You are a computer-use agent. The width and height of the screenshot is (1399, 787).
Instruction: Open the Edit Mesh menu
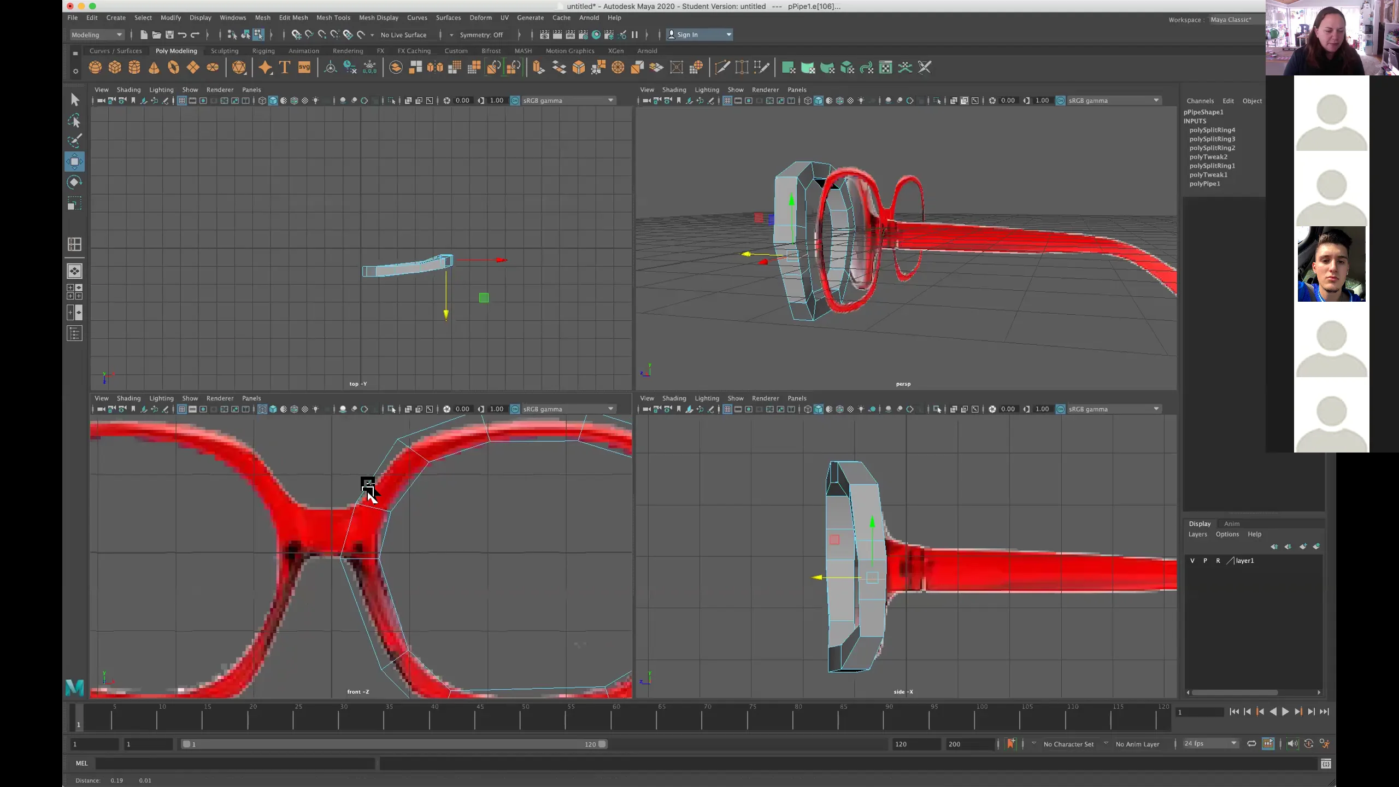(293, 17)
